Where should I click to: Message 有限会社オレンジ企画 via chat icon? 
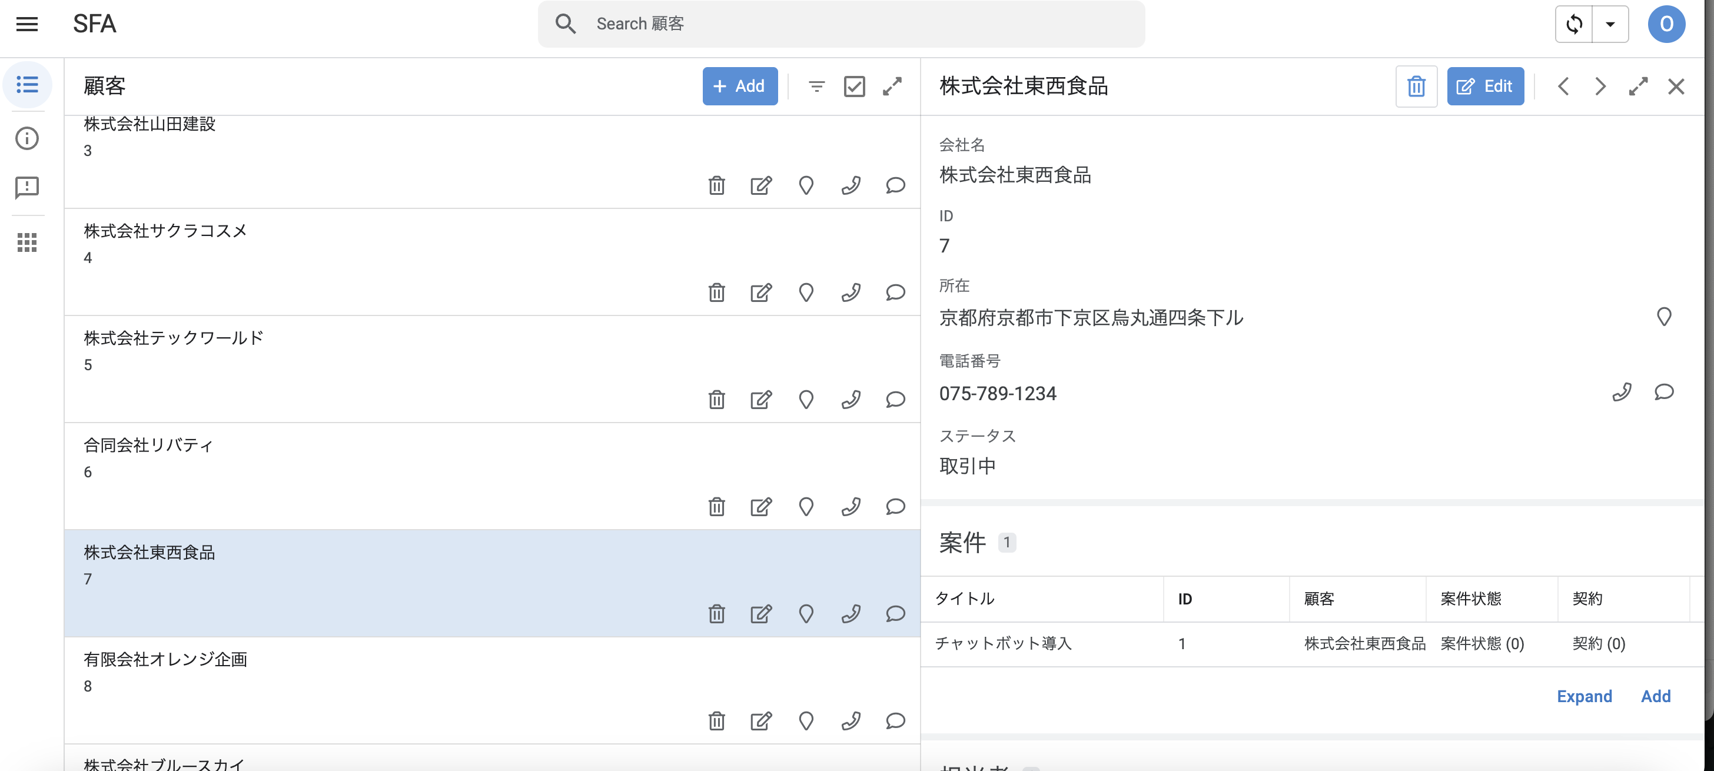click(x=896, y=721)
